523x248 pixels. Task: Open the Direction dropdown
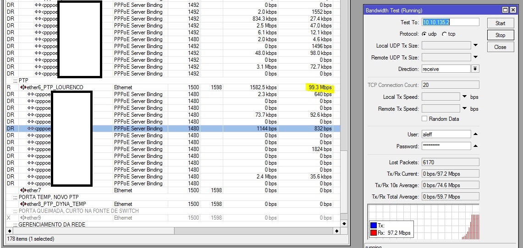click(x=475, y=69)
